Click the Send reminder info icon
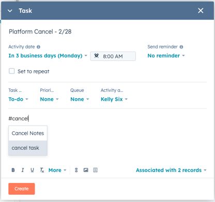The image size is (215, 202). point(181,47)
